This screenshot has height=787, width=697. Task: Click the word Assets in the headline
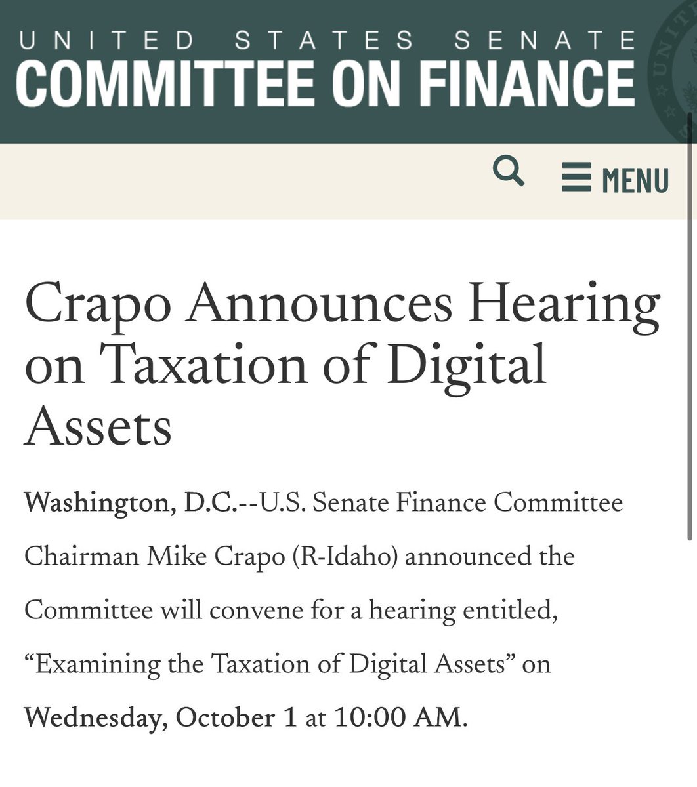pos(98,426)
